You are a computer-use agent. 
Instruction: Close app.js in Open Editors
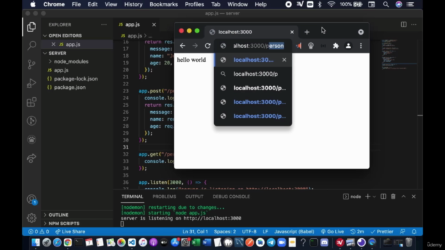(54, 44)
